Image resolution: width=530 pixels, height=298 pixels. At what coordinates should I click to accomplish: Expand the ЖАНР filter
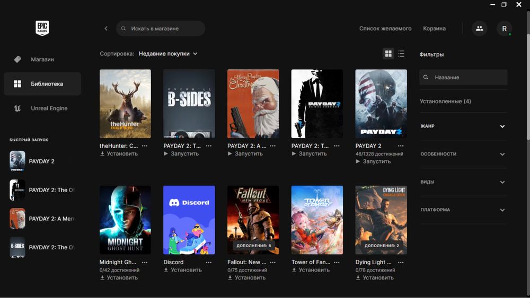(463, 126)
